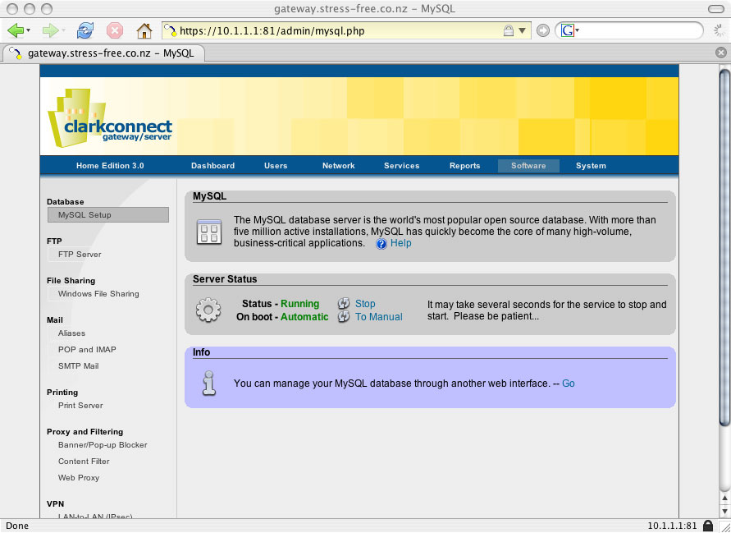Open the Print Server page
The height and width of the screenshot is (533, 731).
click(x=80, y=406)
